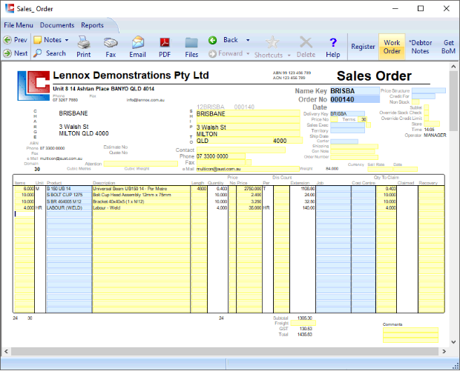Click the Lennox company logo
Screen dimensions: 460x371
[33, 86]
